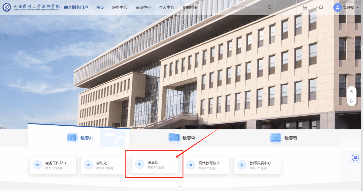Expand more departments with bottom chevron

click(180, 188)
